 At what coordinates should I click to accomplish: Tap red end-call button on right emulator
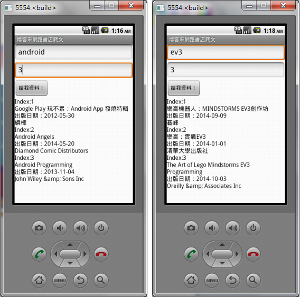(253, 254)
